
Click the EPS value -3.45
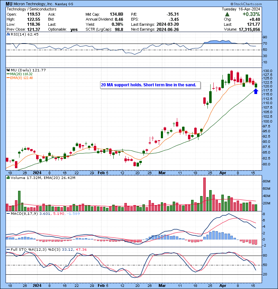click(174, 19)
